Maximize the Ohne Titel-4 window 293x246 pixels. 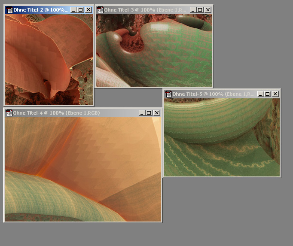[x=149, y=113]
